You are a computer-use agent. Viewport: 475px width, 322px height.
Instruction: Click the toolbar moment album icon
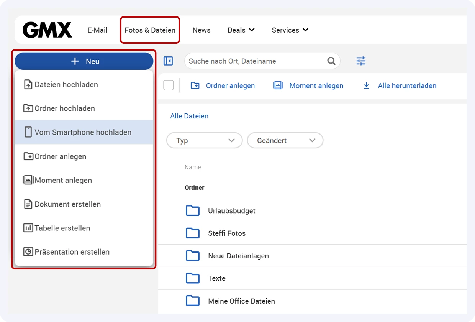pos(278,85)
